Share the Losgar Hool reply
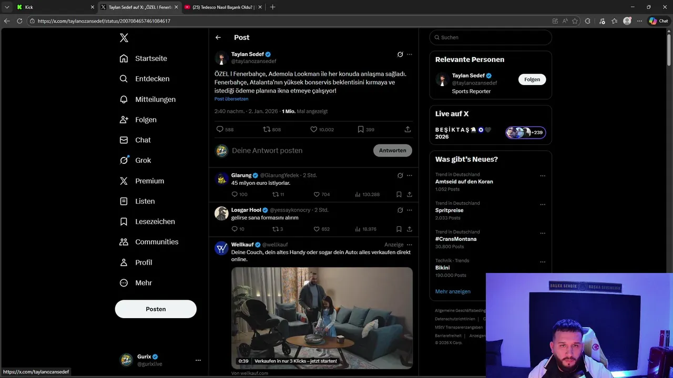Screen dimensions: 673x378 (410, 229)
